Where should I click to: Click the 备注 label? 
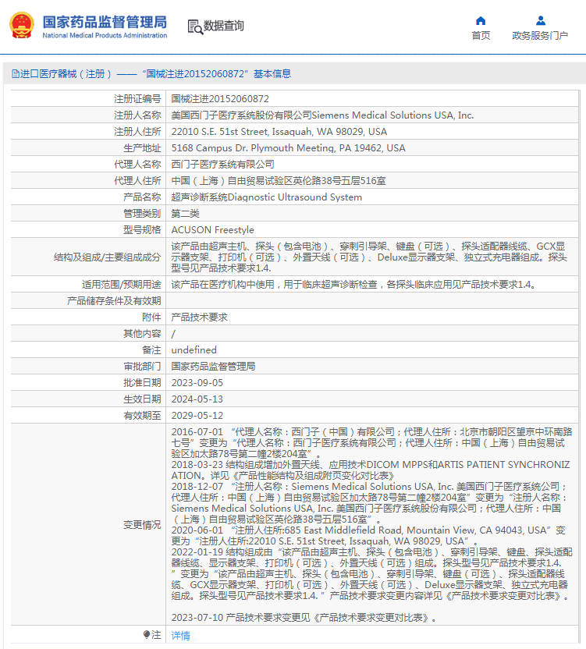[151, 349]
